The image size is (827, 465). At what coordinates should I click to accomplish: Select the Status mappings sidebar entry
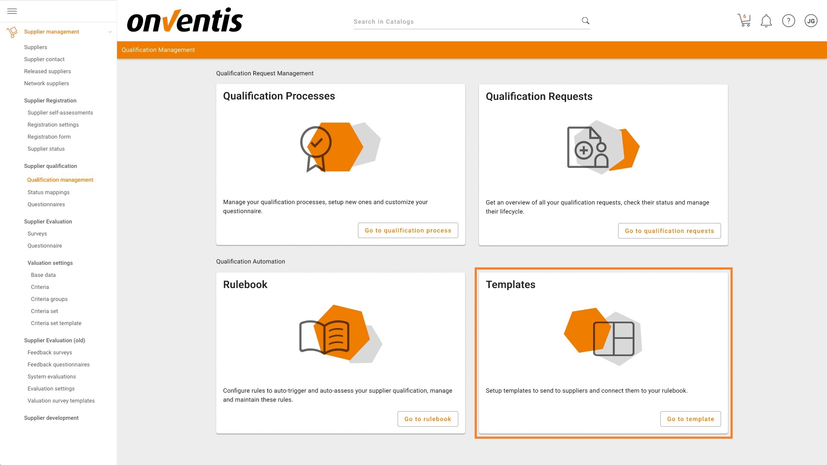48,192
